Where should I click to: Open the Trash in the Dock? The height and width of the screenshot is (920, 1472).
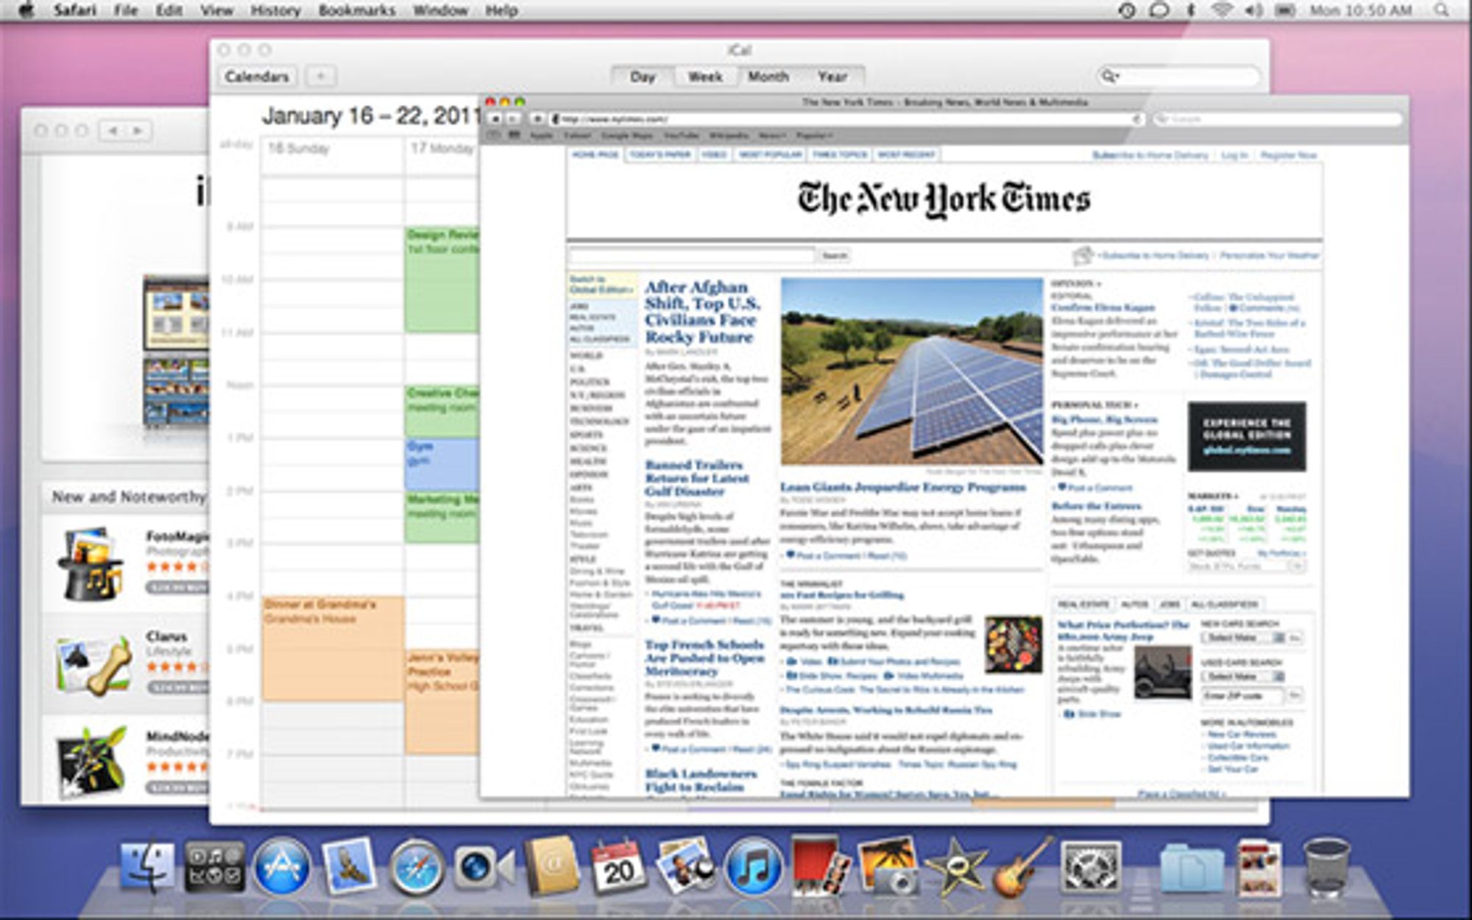[x=1326, y=868]
